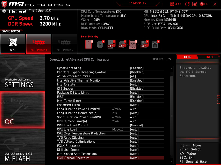This screenshot has height=165, width=221.
Task: Take a screenshot with the F12 camera icon
Action: pyautogui.click(x=172, y=4)
